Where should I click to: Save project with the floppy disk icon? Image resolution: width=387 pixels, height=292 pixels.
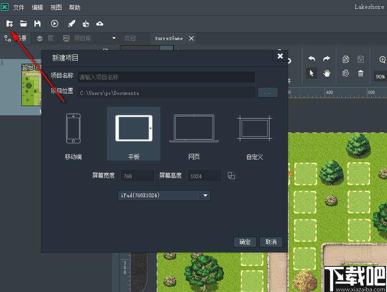click(37, 24)
